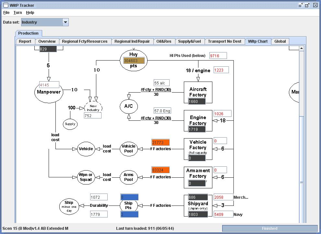Click the Vehicle Factory capacity value 0
The height and width of the screenshot is (234, 321).
click(x=197, y=158)
